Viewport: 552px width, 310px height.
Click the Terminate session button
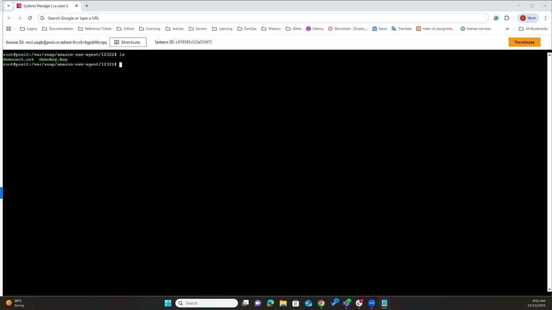(x=524, y=42)
